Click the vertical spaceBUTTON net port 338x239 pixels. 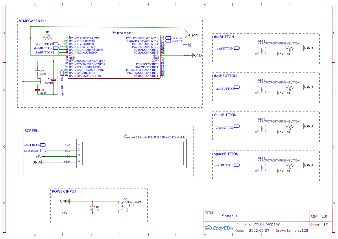[x=62, y=73]
